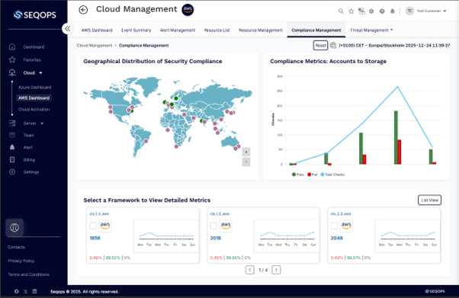
Task: Expand the Cloud menu arrow
Action: (40, 73)
